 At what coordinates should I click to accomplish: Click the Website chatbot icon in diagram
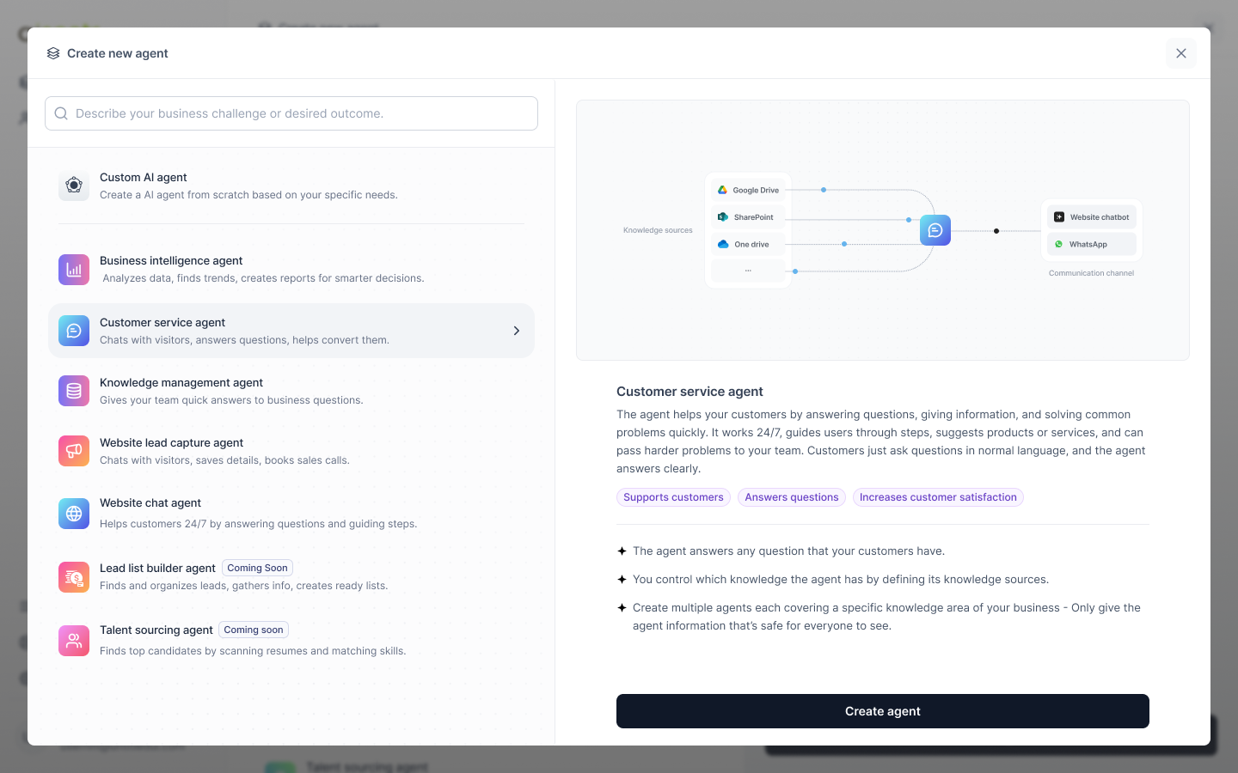(1059, 217)
